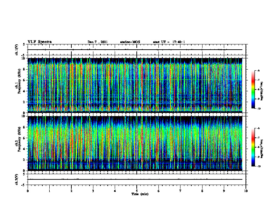277x214 pixels.
Task: Click the ch.2 "Frequency (kHz)" axis label
Action: click(19, 139)
